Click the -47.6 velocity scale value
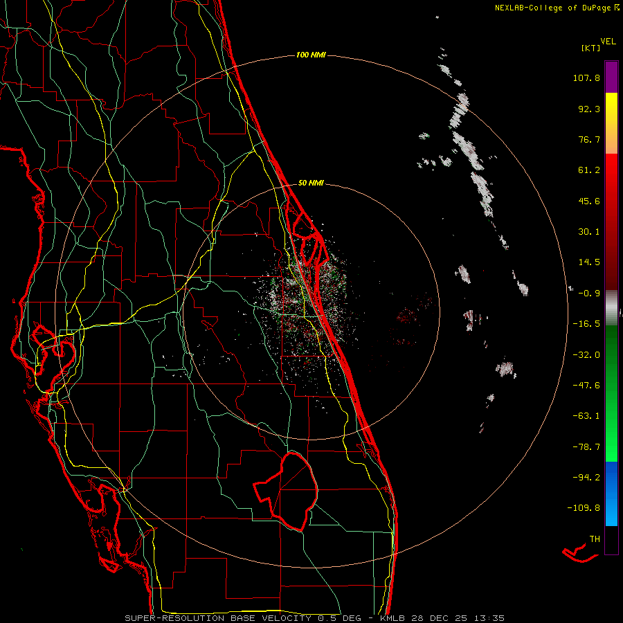Viewport: 623px width, 623px height. (586, 386)
